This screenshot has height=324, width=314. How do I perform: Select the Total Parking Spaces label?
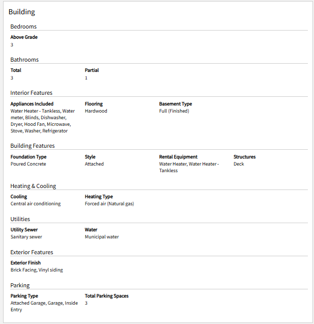[x=106, y=296]
